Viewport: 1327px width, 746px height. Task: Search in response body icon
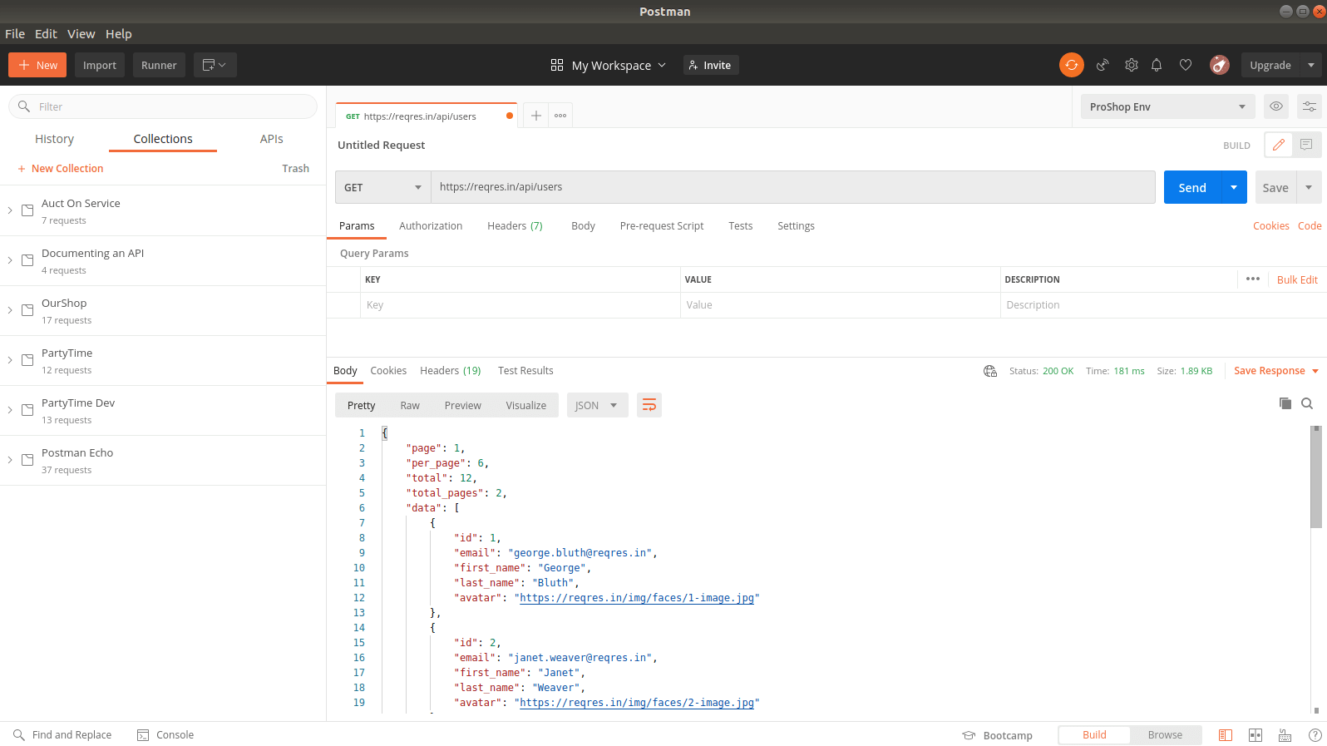[1307, 403]
